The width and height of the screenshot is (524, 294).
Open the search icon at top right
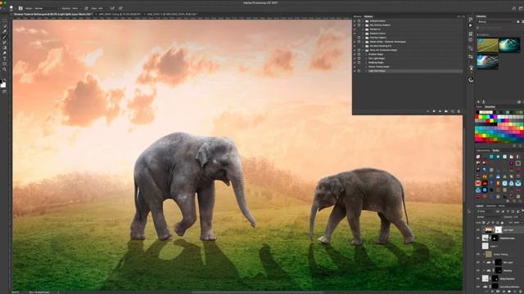click(513, 8)
